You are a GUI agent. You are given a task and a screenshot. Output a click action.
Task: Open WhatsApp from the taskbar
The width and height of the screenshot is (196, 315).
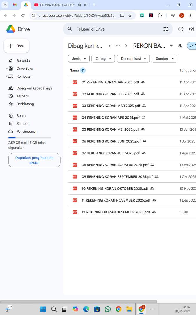coord(108,309)
